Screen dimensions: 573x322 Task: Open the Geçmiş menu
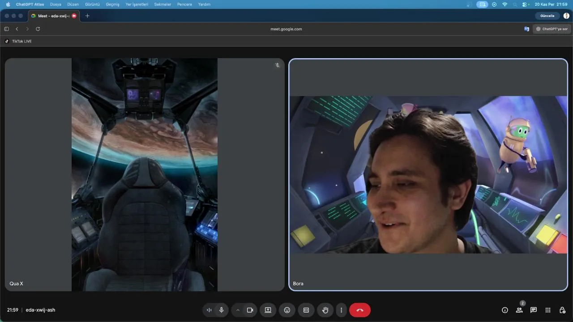click(x=113, y=4)
